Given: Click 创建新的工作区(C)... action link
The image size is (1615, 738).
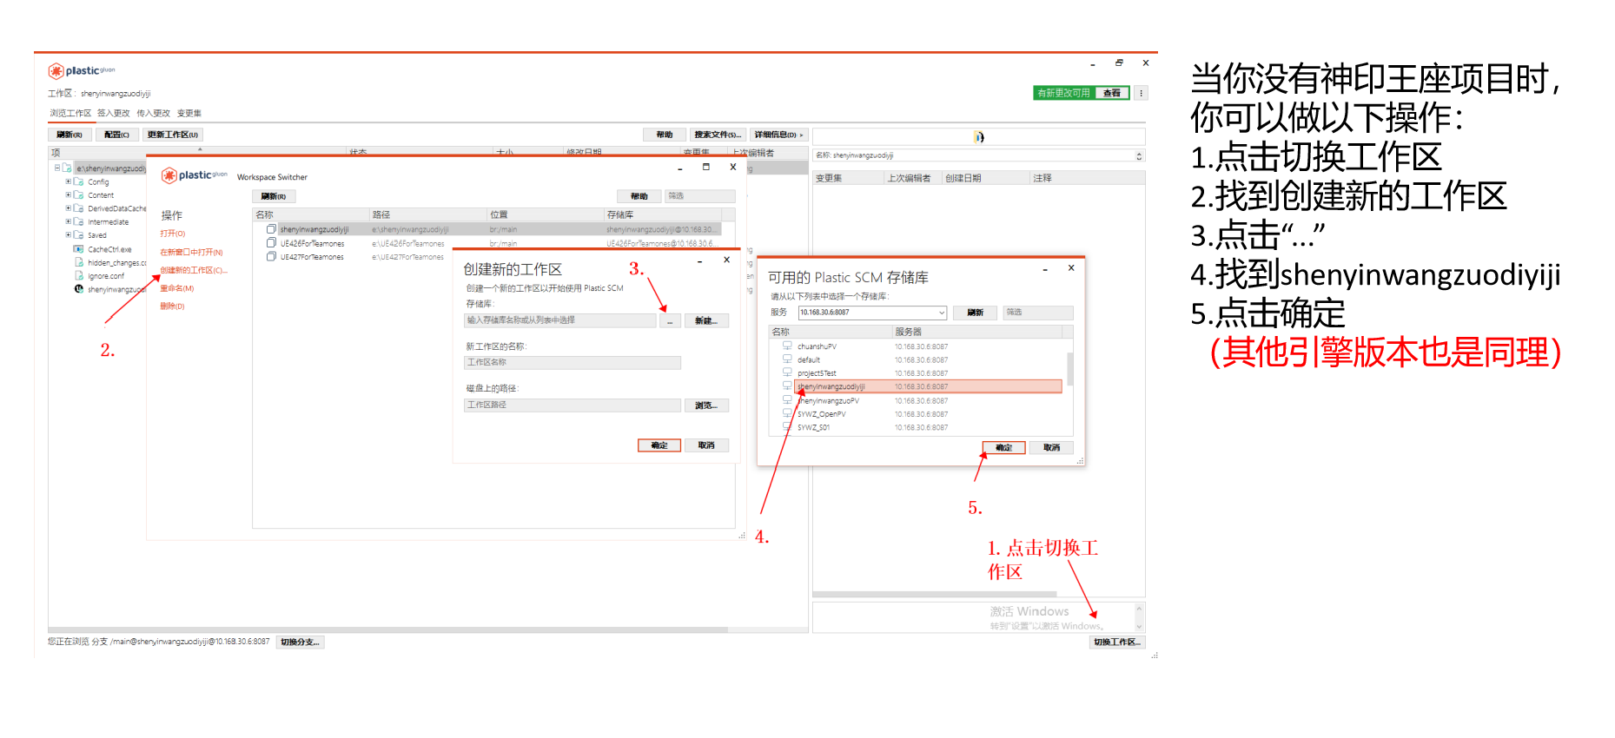Looking at the screenshot, I should 193,270.
